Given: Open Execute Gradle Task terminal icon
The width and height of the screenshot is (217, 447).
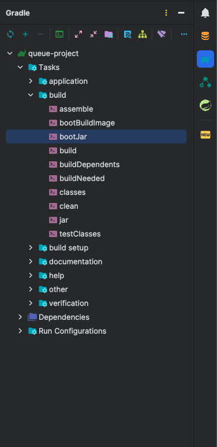Looking at the screenshot, I should click(59, 35).
